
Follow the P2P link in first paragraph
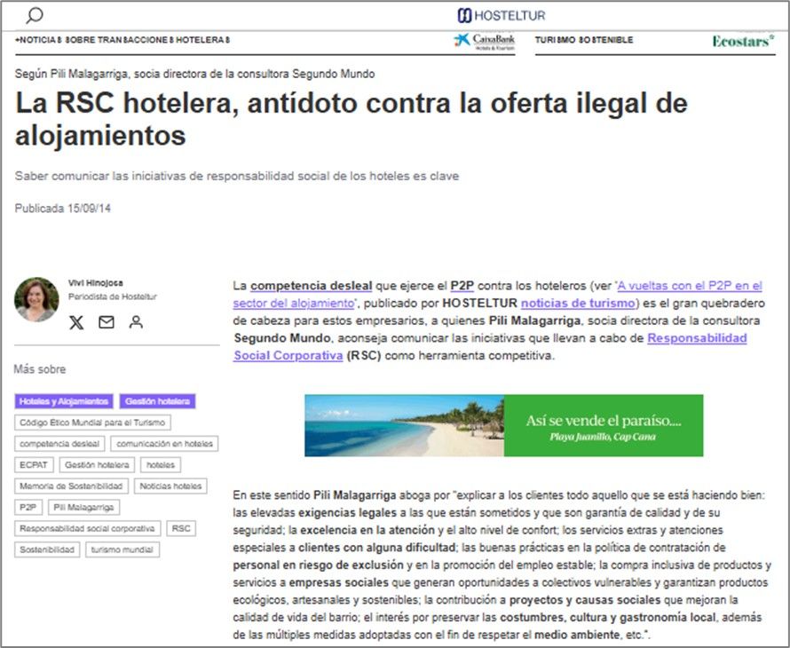tap(462, 286)
